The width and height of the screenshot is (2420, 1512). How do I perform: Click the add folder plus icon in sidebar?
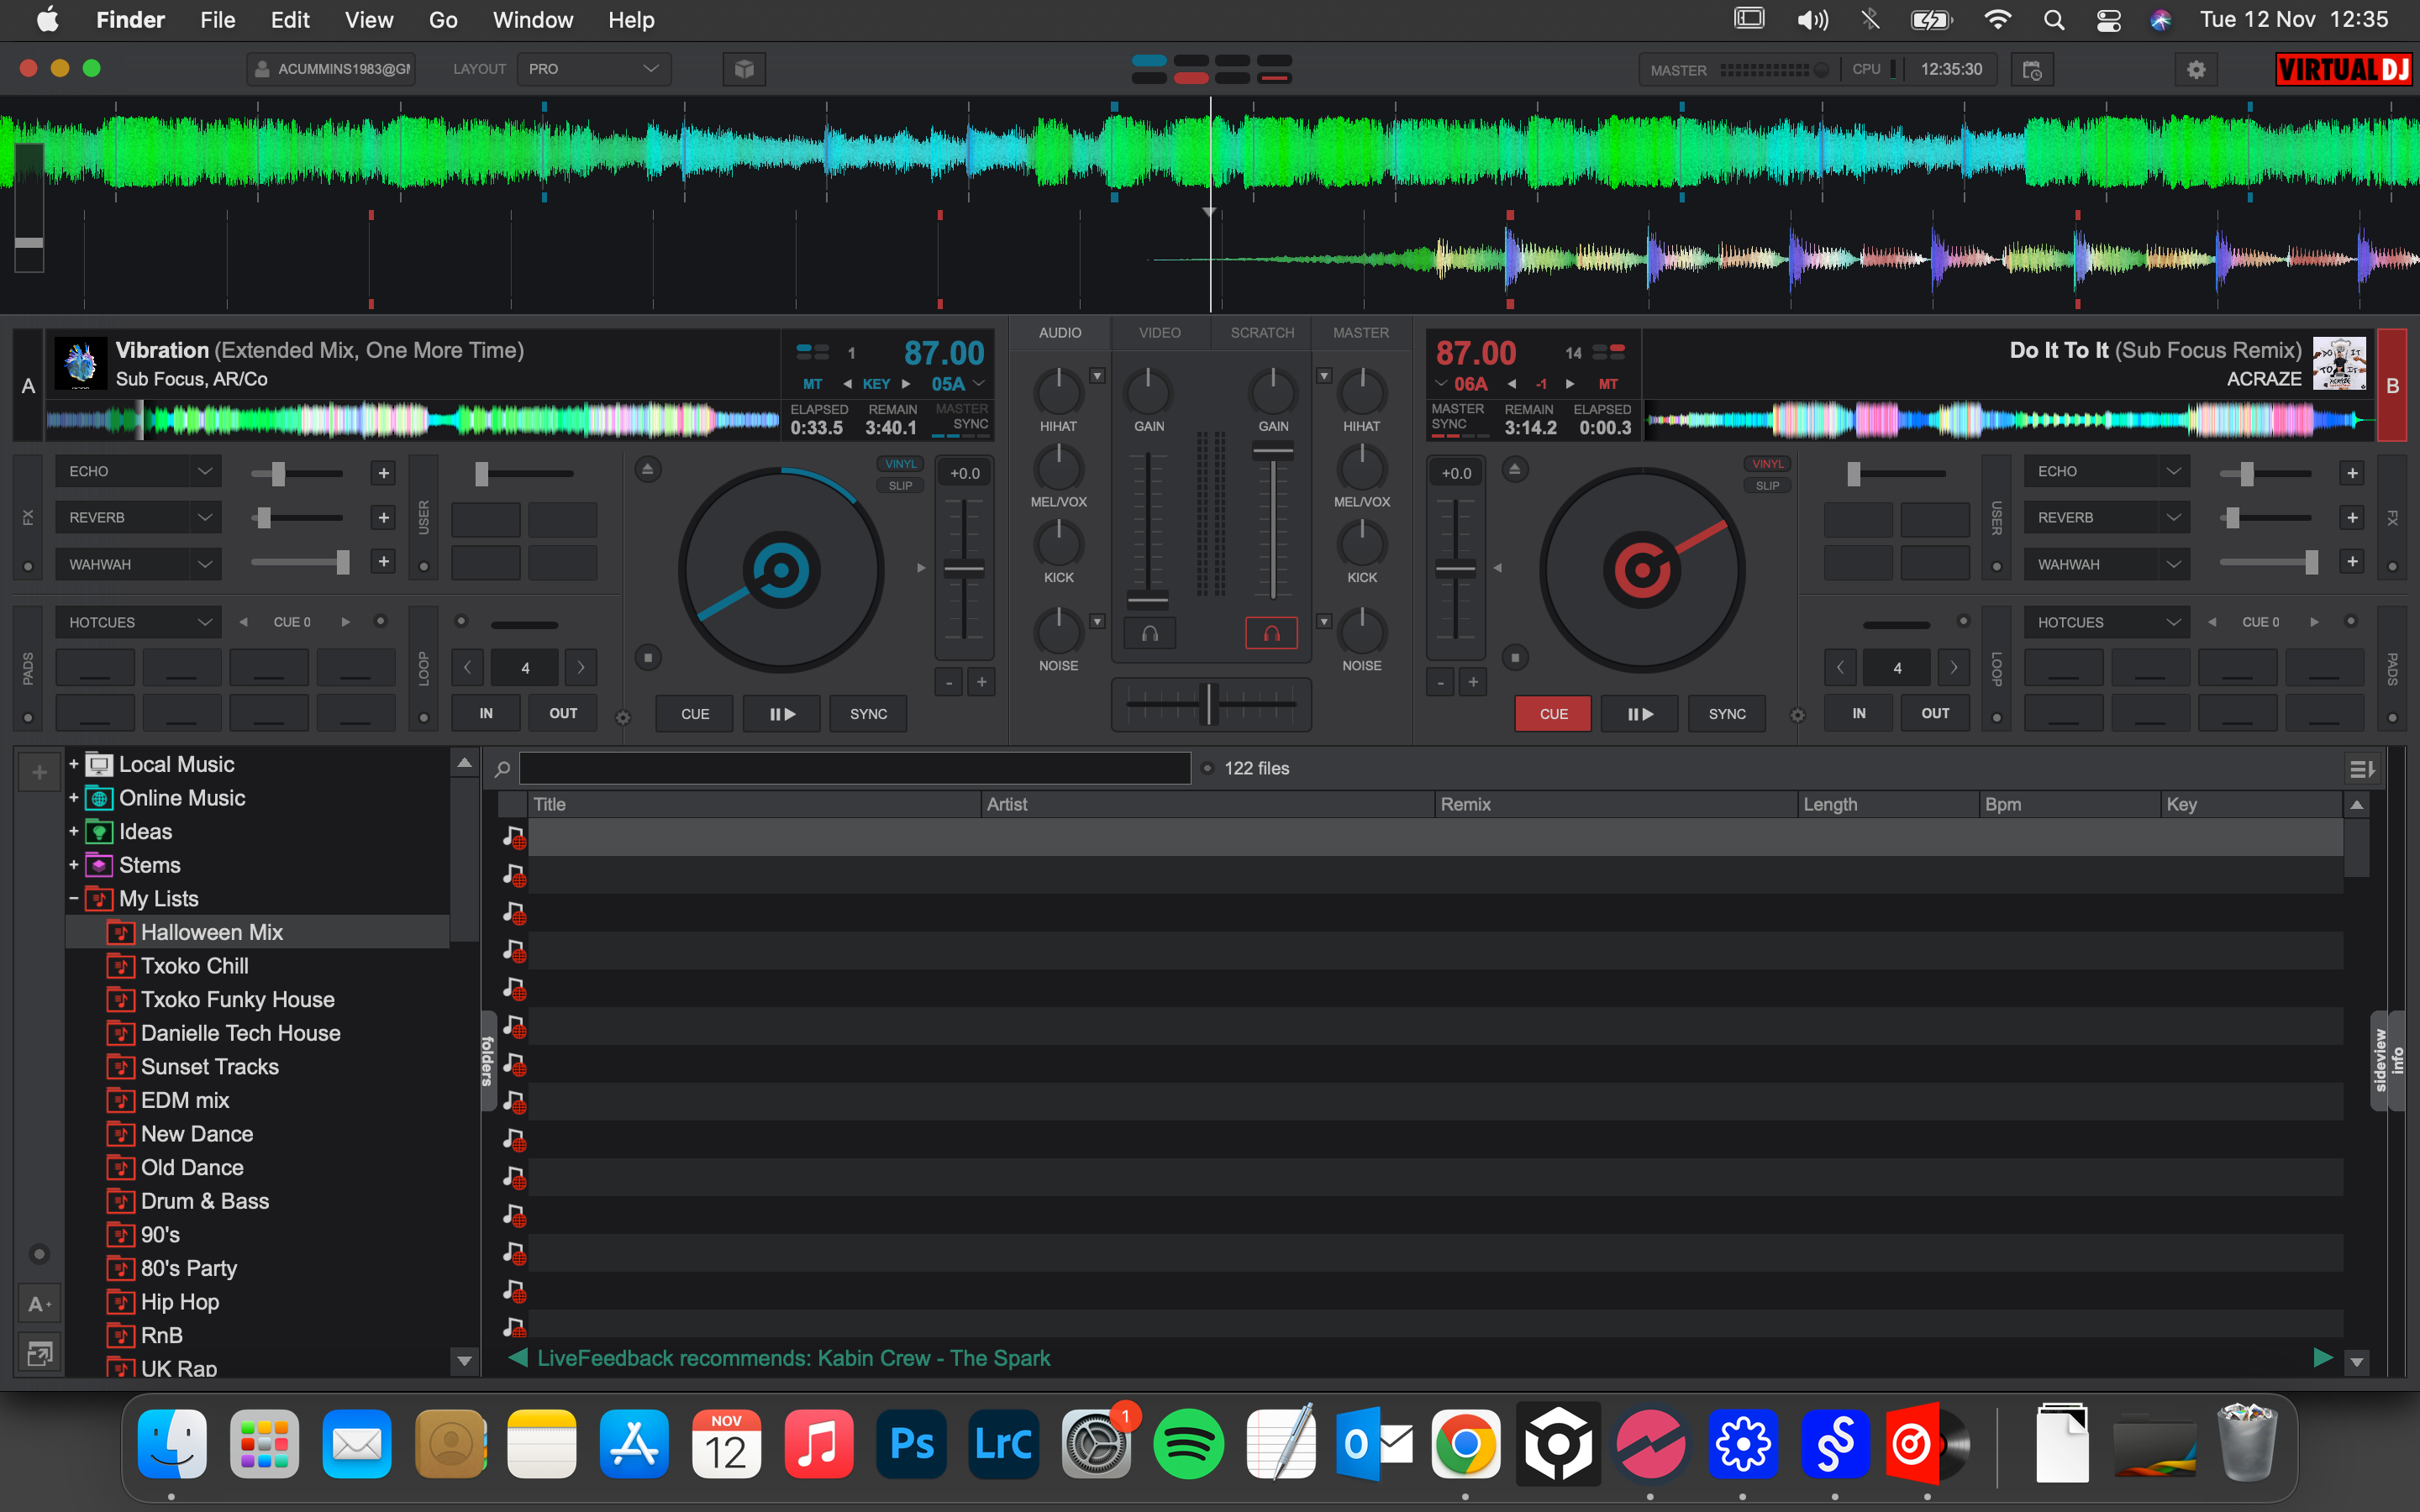[39, 772]
